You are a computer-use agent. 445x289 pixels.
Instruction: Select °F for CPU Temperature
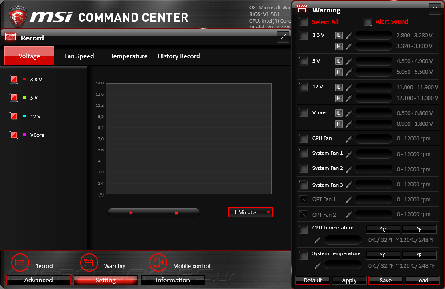[419, 229]
